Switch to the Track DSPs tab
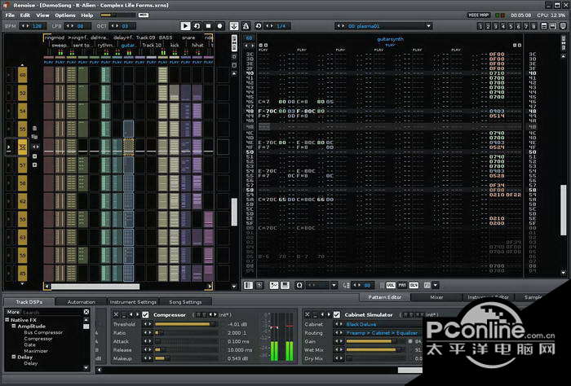 (x=29, y=301)
